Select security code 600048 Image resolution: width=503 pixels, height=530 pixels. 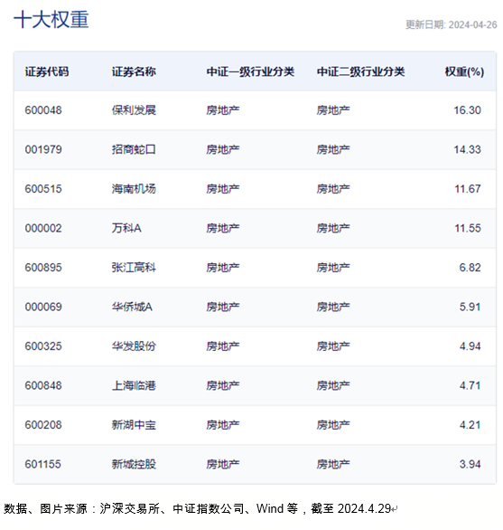pos(43,110)
